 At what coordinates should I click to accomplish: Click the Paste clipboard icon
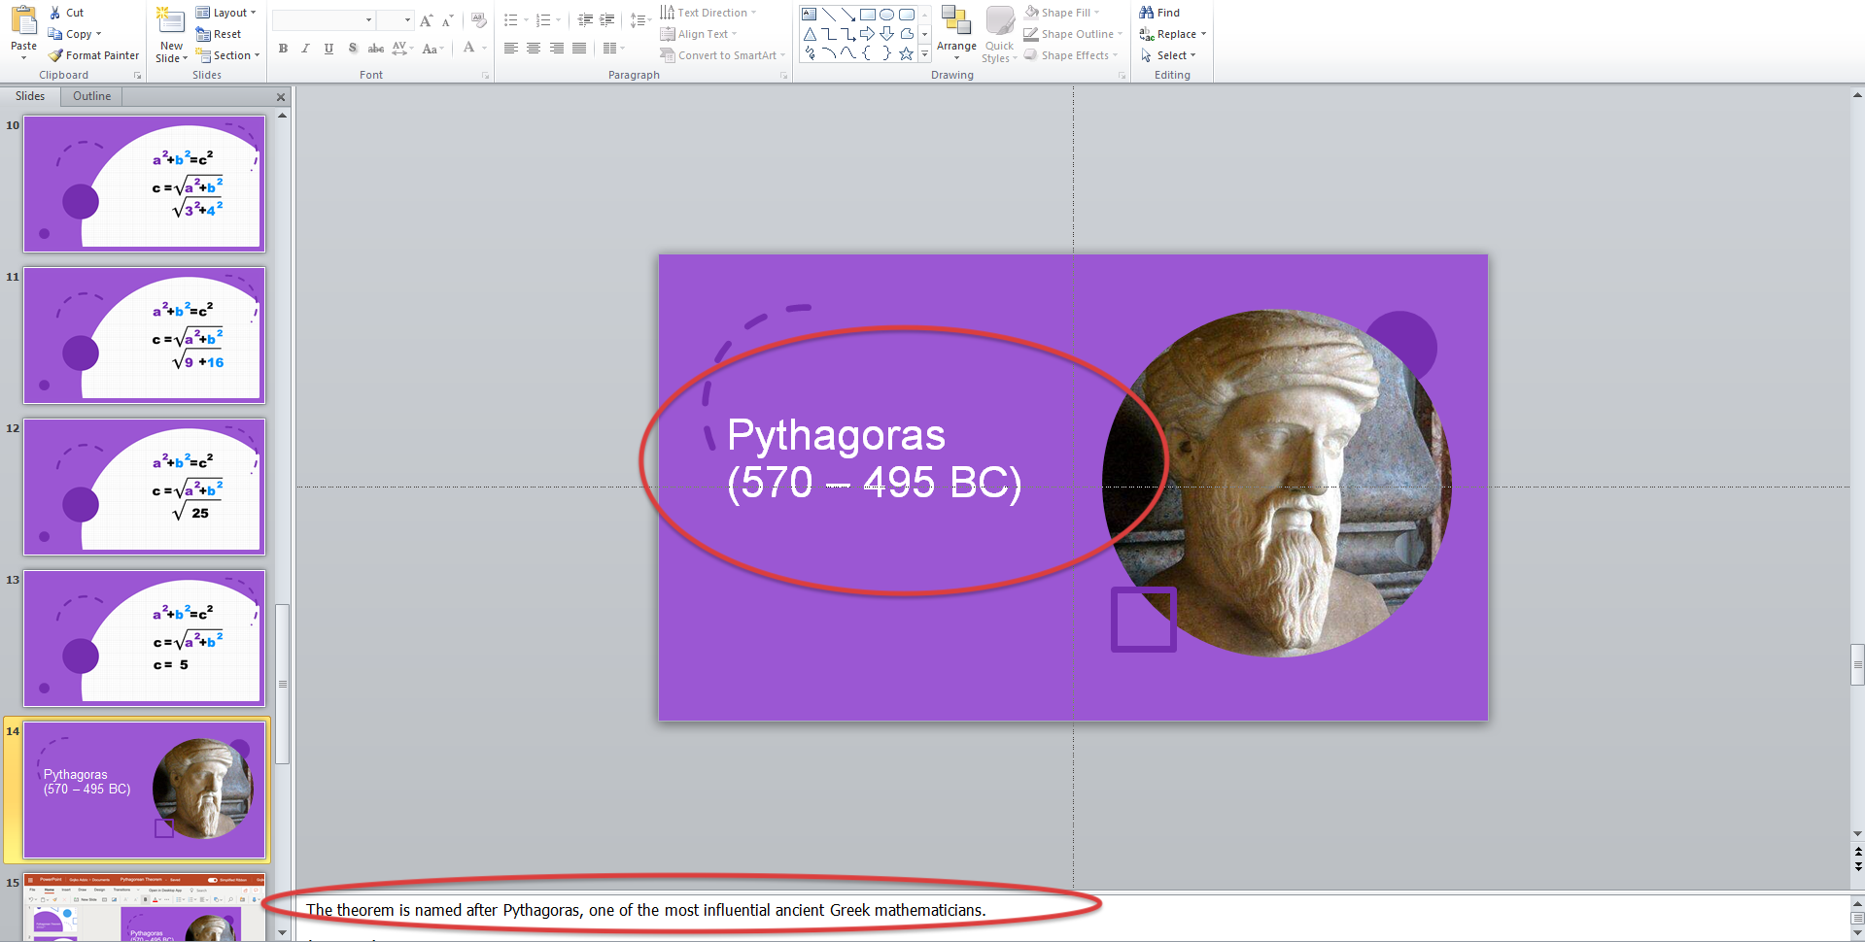click(x=23, y=21)
